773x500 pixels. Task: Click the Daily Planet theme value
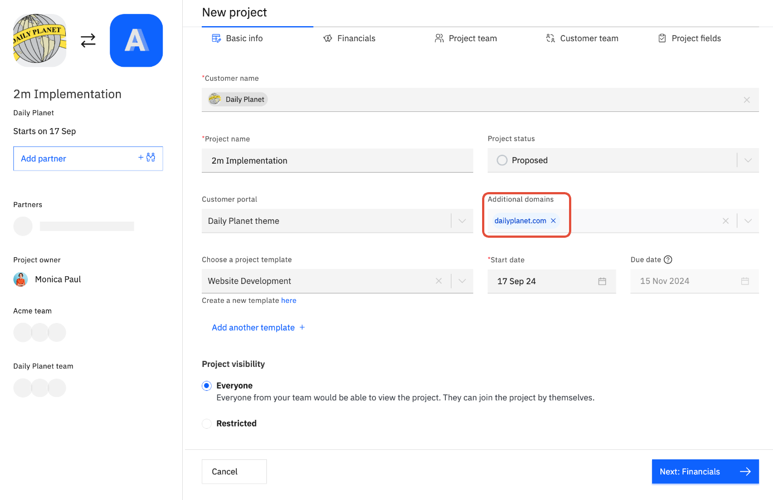[x=244, y=221]
